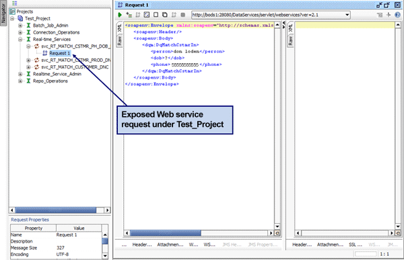
Task: Click the list icon above Projects tree
Action: (14, 3)
